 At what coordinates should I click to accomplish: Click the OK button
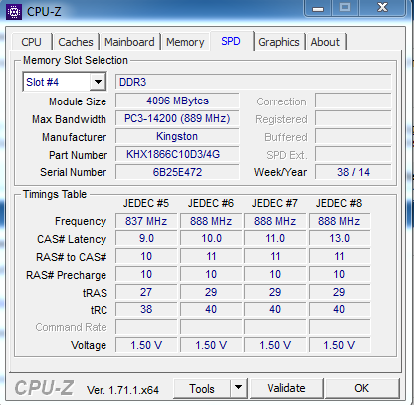362,388
